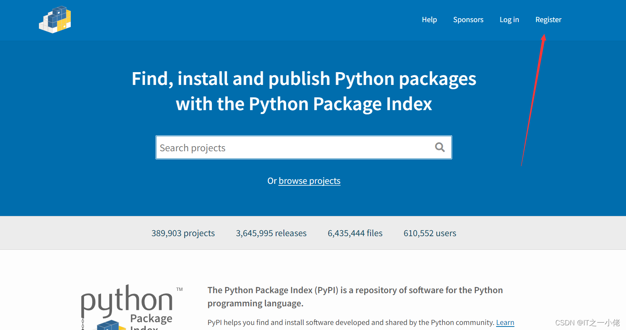Click the PyPI cubes logo
This screenshot has width=626, height=330.
point(55,19)
